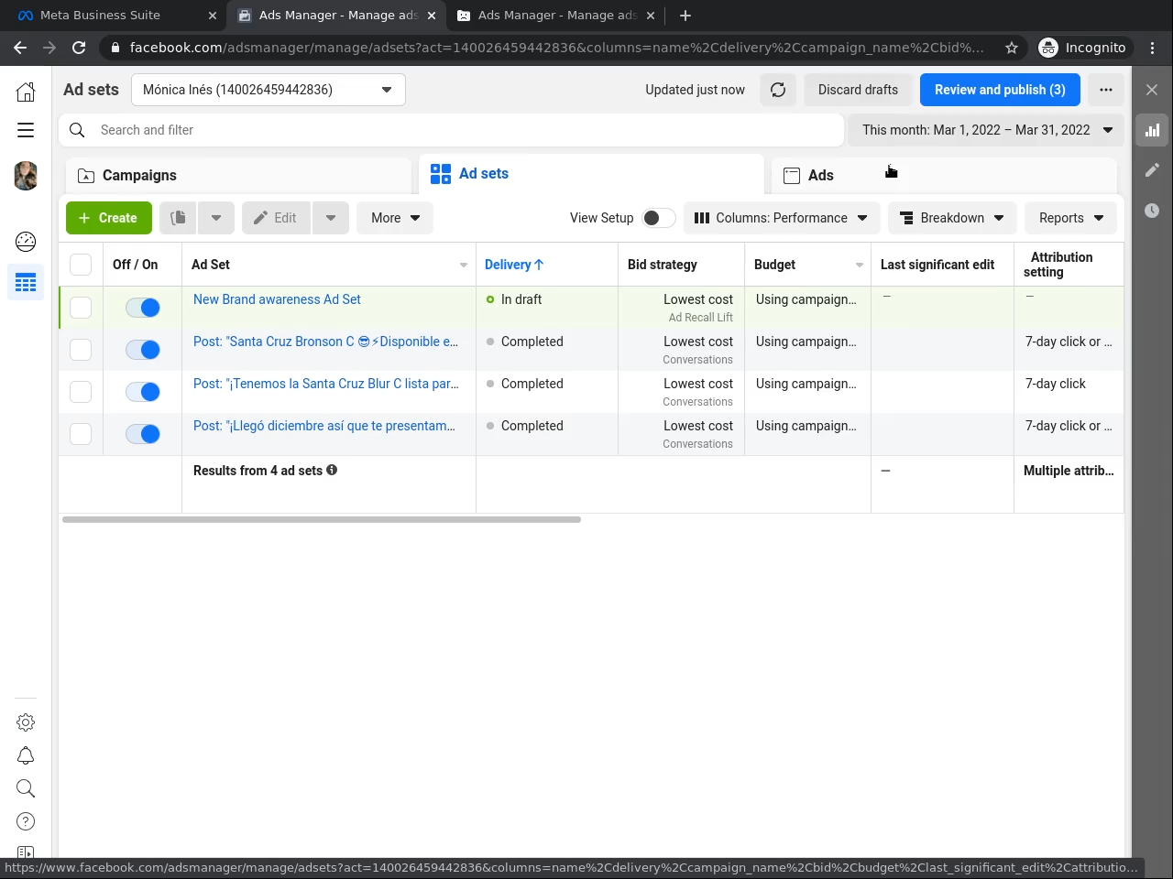Open the edit pencil icon in right sidebar
This screenshot has width=1173, height=879.
(1152, 170)
